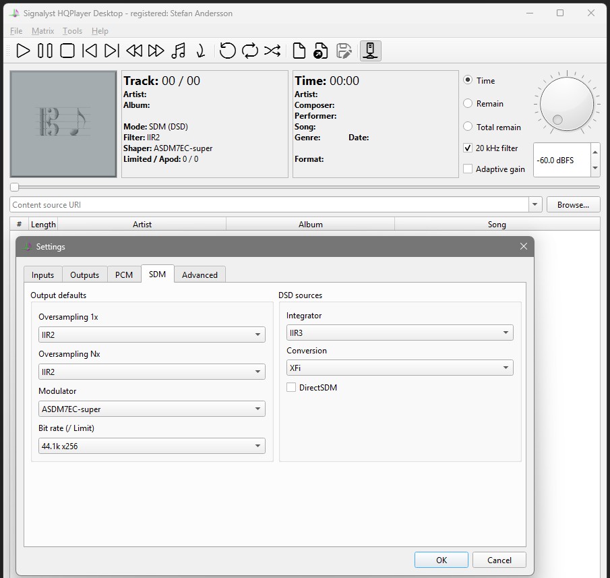Fast forward using the double right arrow icon
This screenshot has height=578, width=610.
point(156,51)
